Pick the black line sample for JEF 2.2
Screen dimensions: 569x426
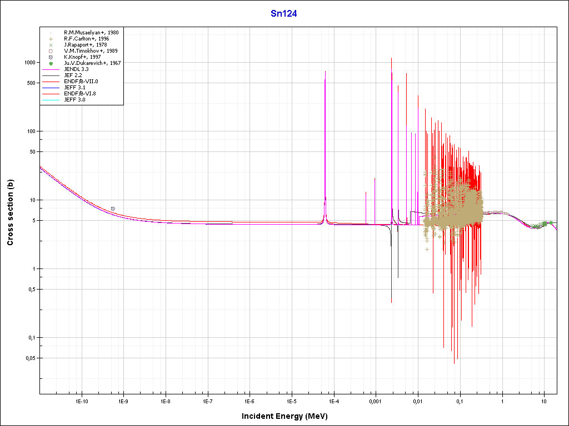(x=51, y=75)
